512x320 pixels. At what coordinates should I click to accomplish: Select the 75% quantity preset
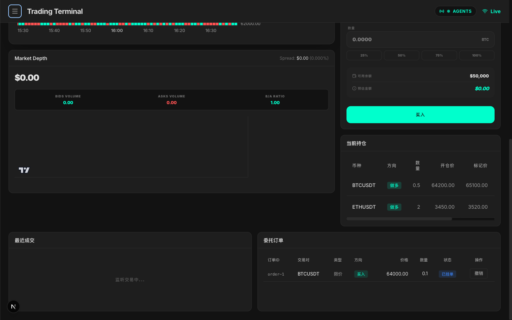(x=439, y=55)
